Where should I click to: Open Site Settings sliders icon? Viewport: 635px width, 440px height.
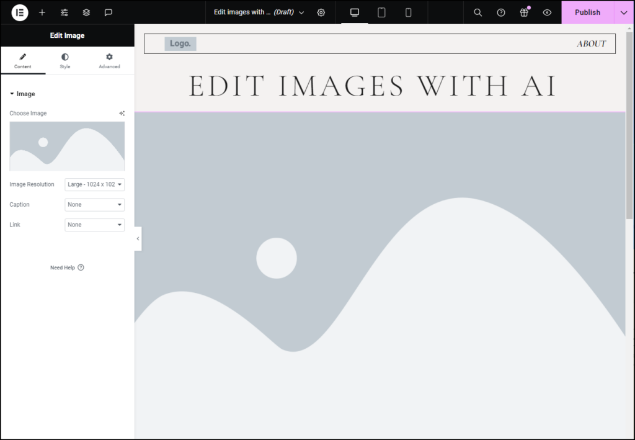click(64, 12)
